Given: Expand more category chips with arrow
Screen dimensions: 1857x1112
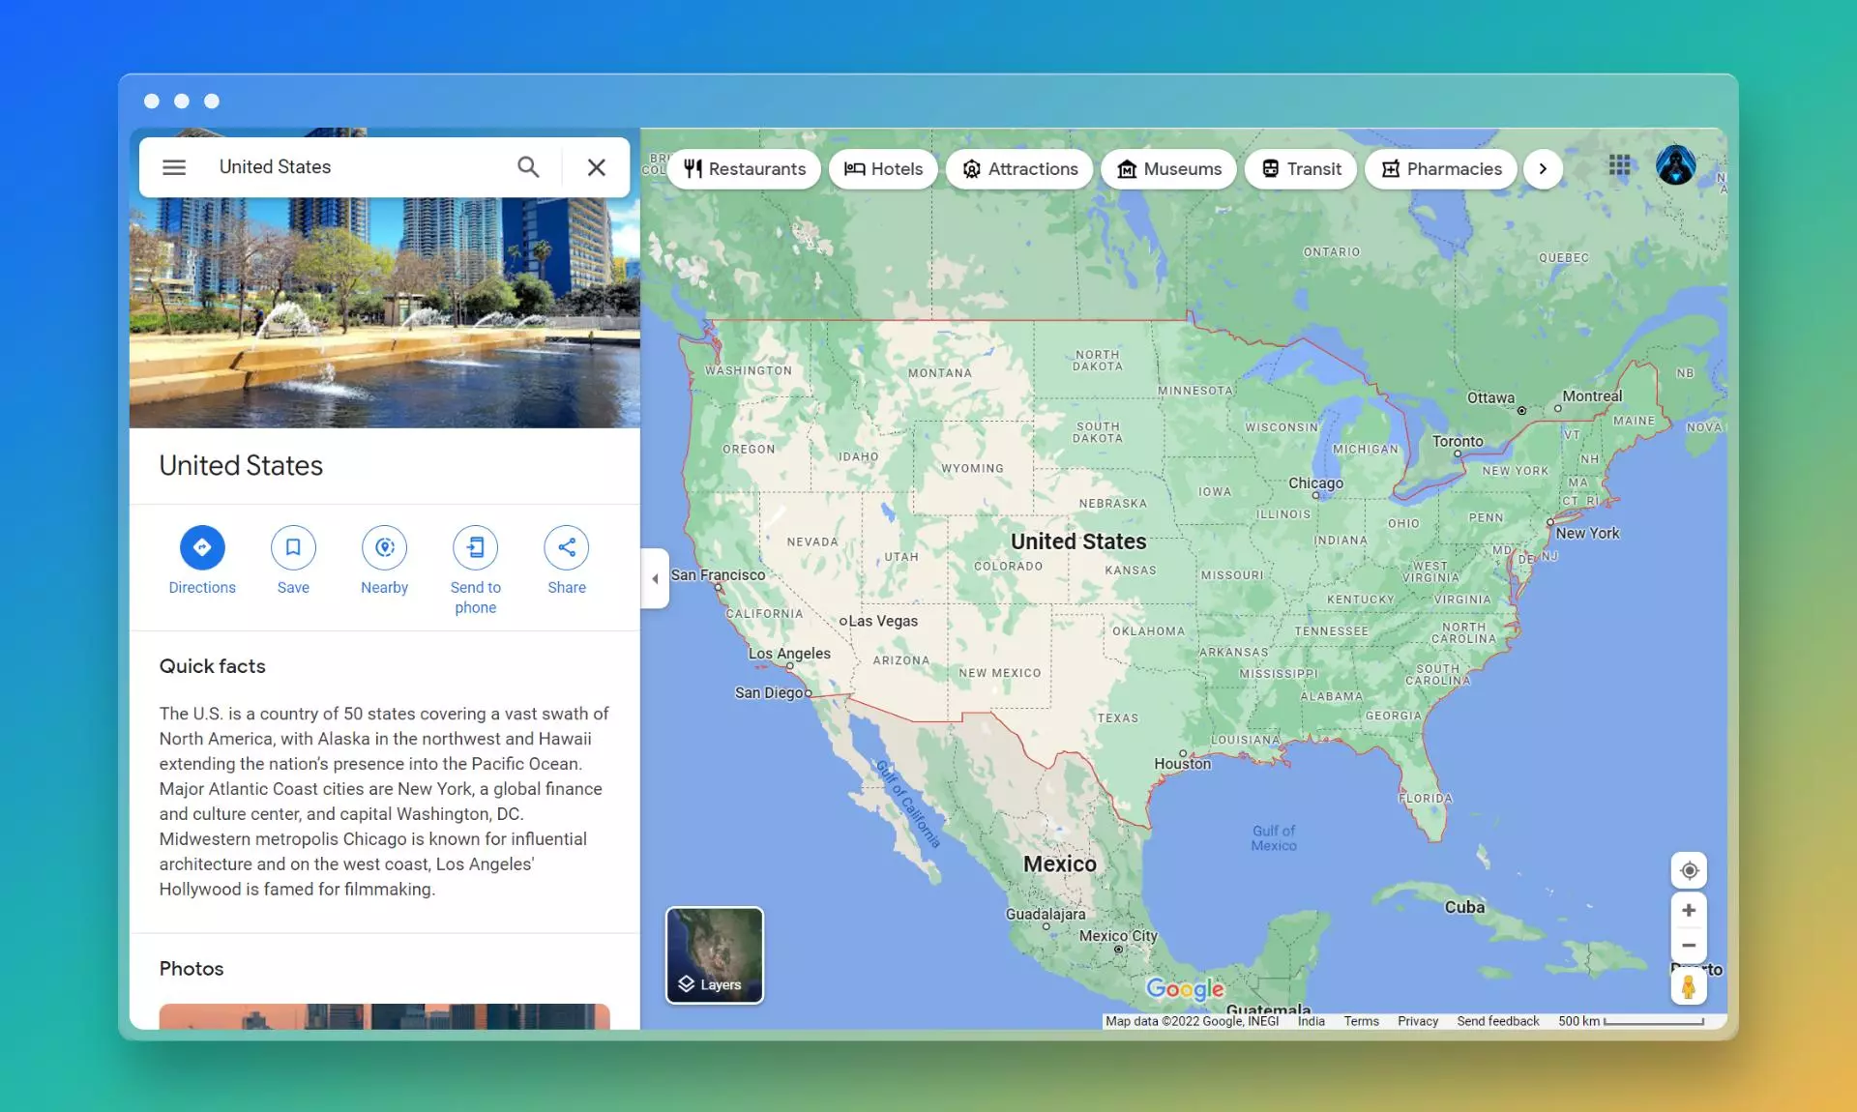Looking at the screenshot, I should pyautogui.click(x=1543, y=169).
